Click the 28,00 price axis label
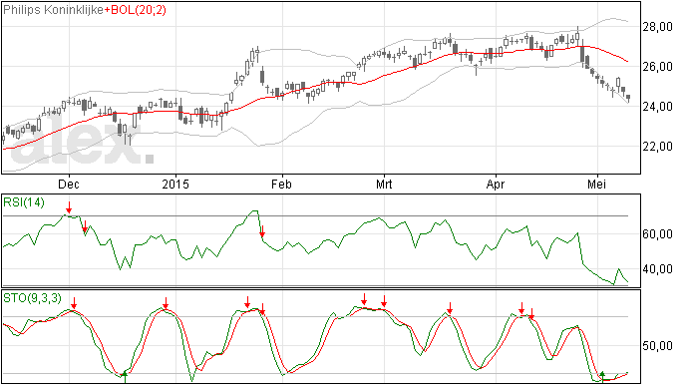Screen dimensions: 688x386 [x=658, y=27]
